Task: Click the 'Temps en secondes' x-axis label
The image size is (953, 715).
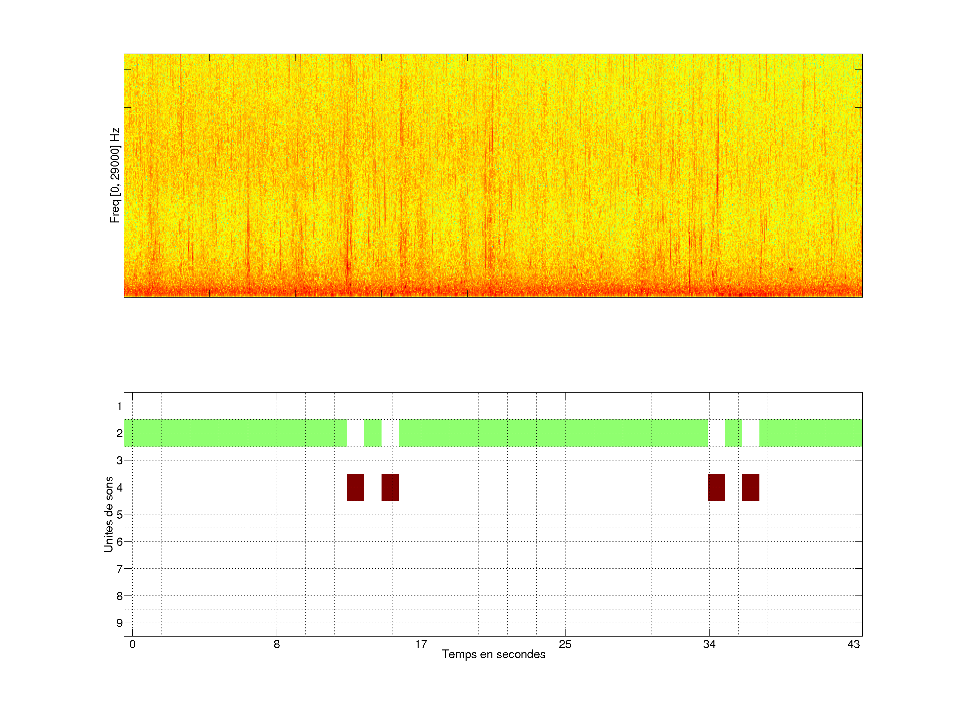Action: (493, 654)
